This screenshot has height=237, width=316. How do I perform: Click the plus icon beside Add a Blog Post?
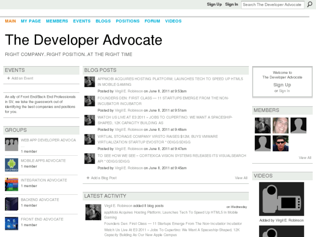click(x=88, y=178)
